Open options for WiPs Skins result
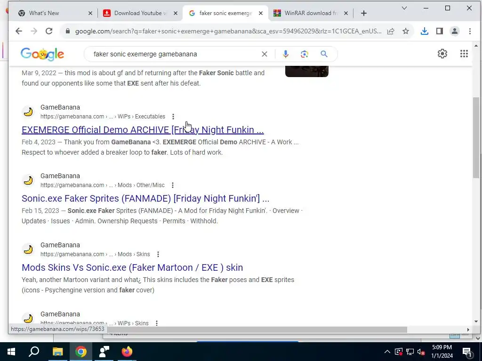 tap(157, 323)
